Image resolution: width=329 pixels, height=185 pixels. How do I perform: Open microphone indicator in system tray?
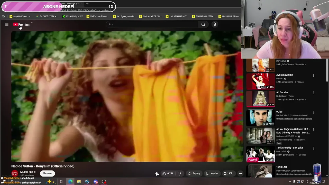point(294,182)
